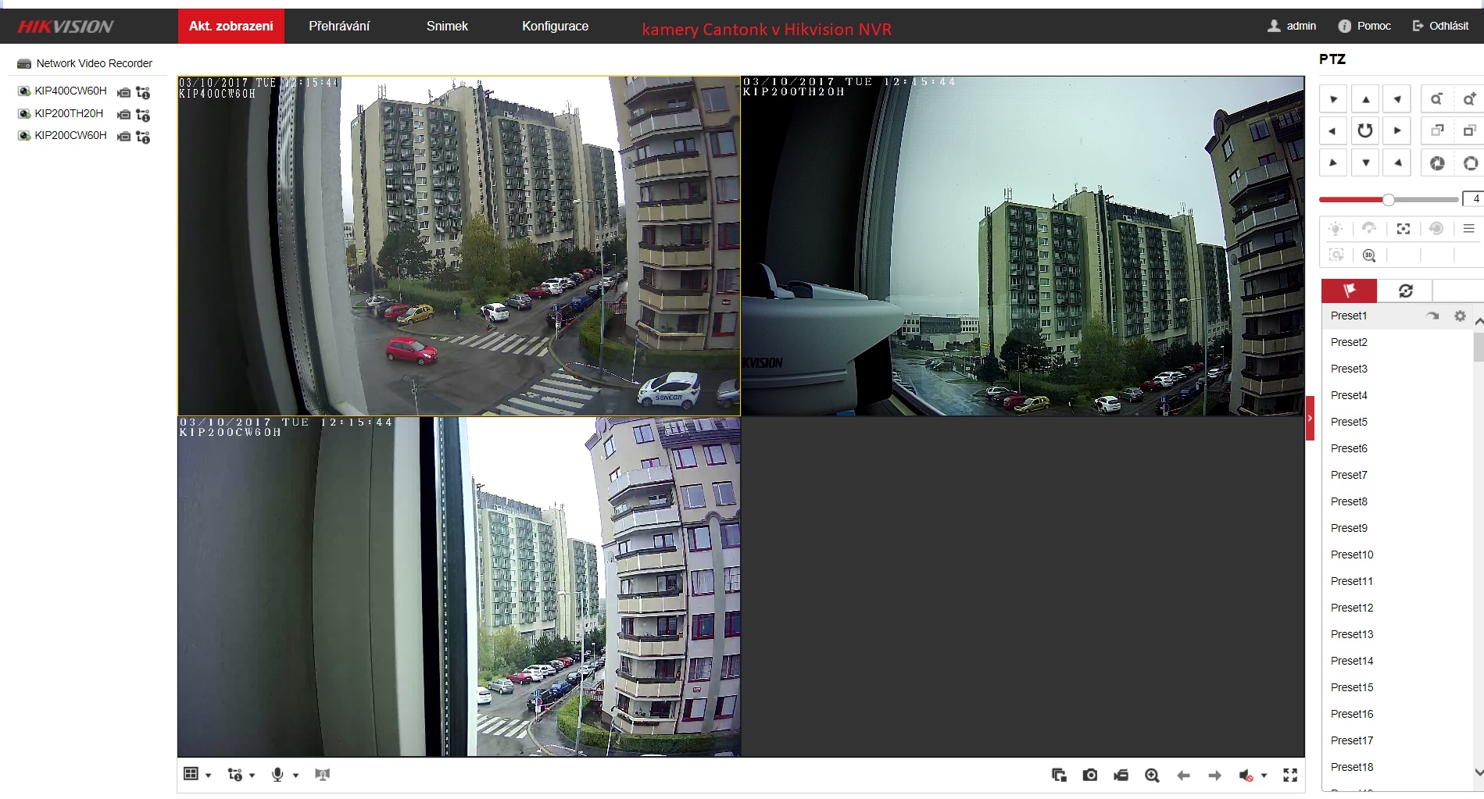Pan camera left with PTZ left arrow
Viewport: 1484px width, 799px height.
click(1333, 131)
